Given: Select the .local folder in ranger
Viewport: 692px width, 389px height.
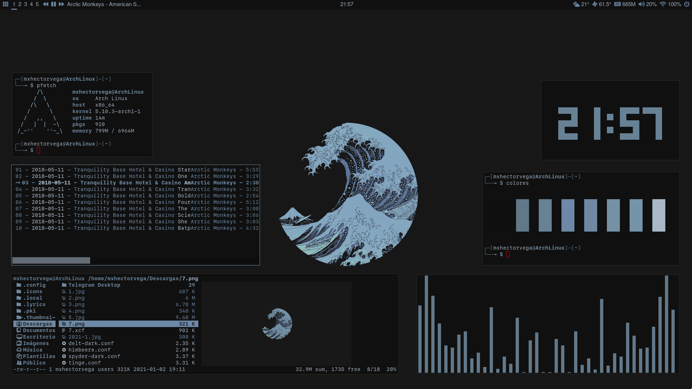Looking at the screenshot, I should (x=34, y=298).
